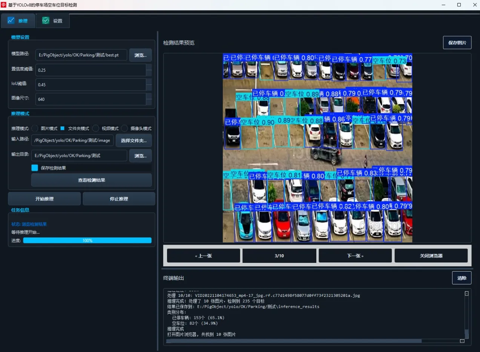Screen dimensions: 480x352
Task: Click the terminal line 已停车辆: 153个 (65.1%)
Action: 198,318
